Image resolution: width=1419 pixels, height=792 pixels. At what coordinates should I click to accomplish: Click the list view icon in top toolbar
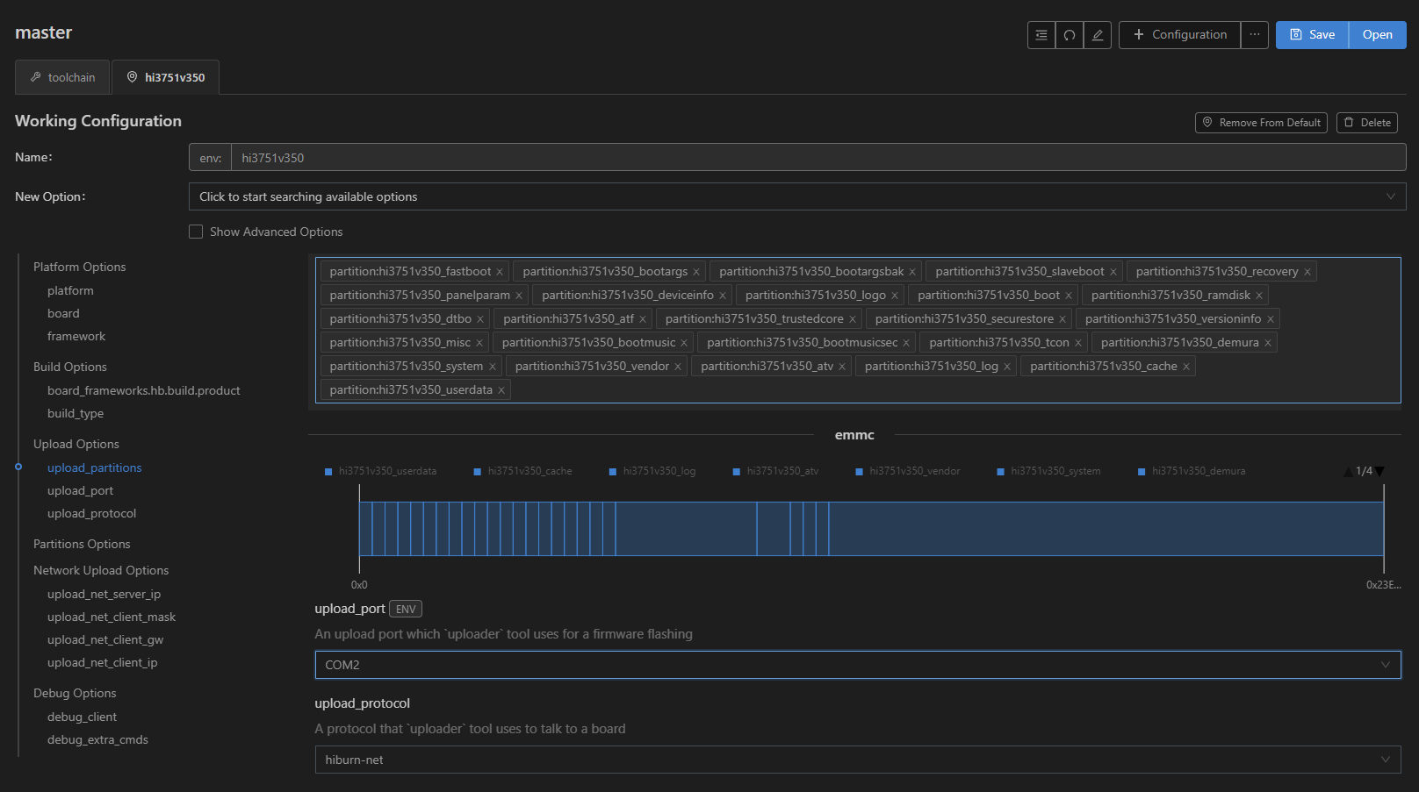click(x=1041, y=35)
